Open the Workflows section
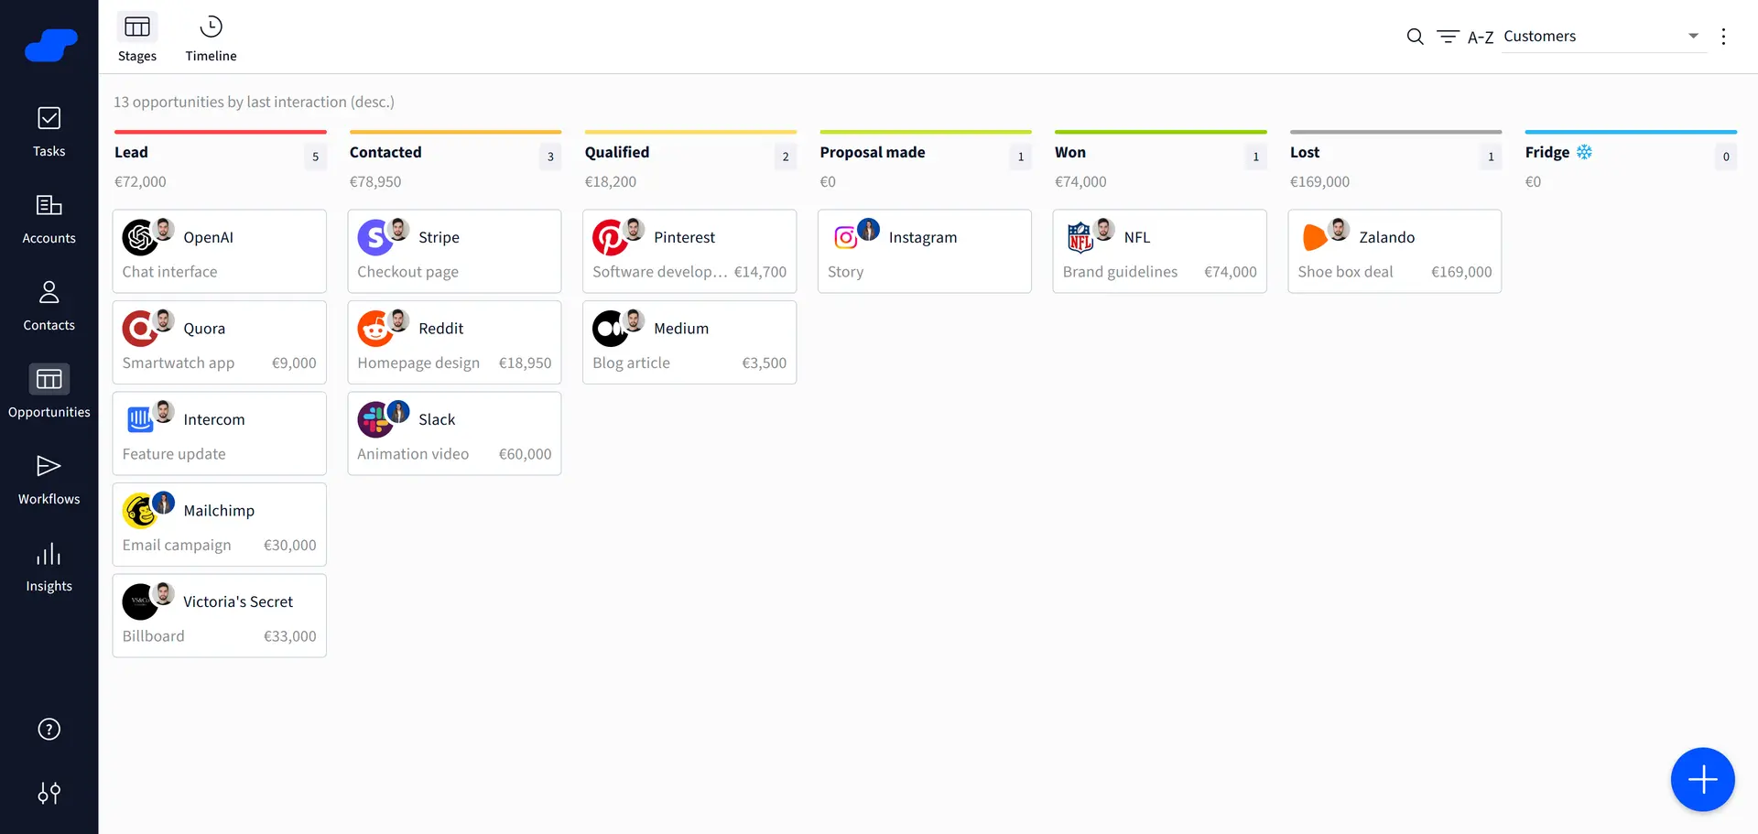Image resolution: width=1758 pixels, height=834 pixels. (49, 480)
